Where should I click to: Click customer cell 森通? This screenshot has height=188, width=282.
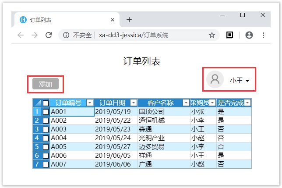pyautogui.click(x=164, y=129)
